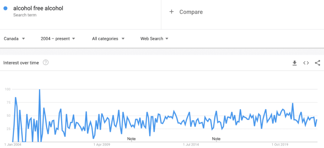Screen dimensions: 324x148
Task: Click the blue dot beside the search term
Action: [x=5, y=8]
